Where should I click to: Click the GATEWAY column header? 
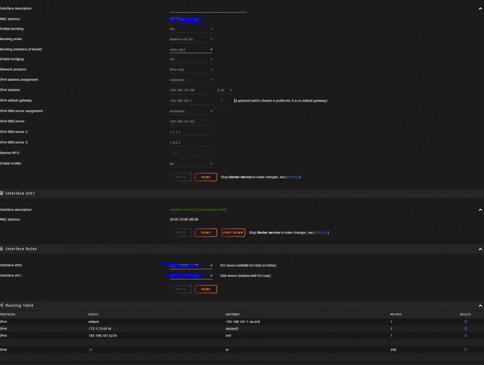click(x=233, y=314)
